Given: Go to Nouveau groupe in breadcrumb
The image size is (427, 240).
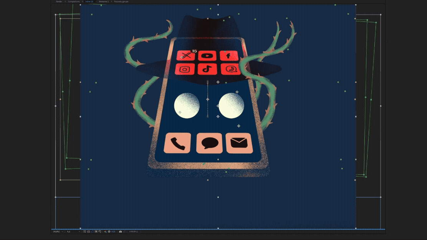Looking at the screenshot, I should [x=121, y=2].
